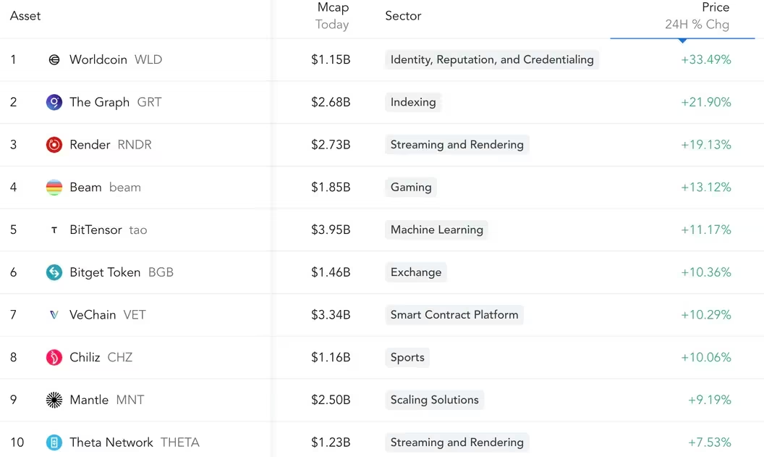This screenshot has height=457, width=764.
Task: Click the Theta Network logo icon
Action: pyautogui.click(x=54, y=443)
